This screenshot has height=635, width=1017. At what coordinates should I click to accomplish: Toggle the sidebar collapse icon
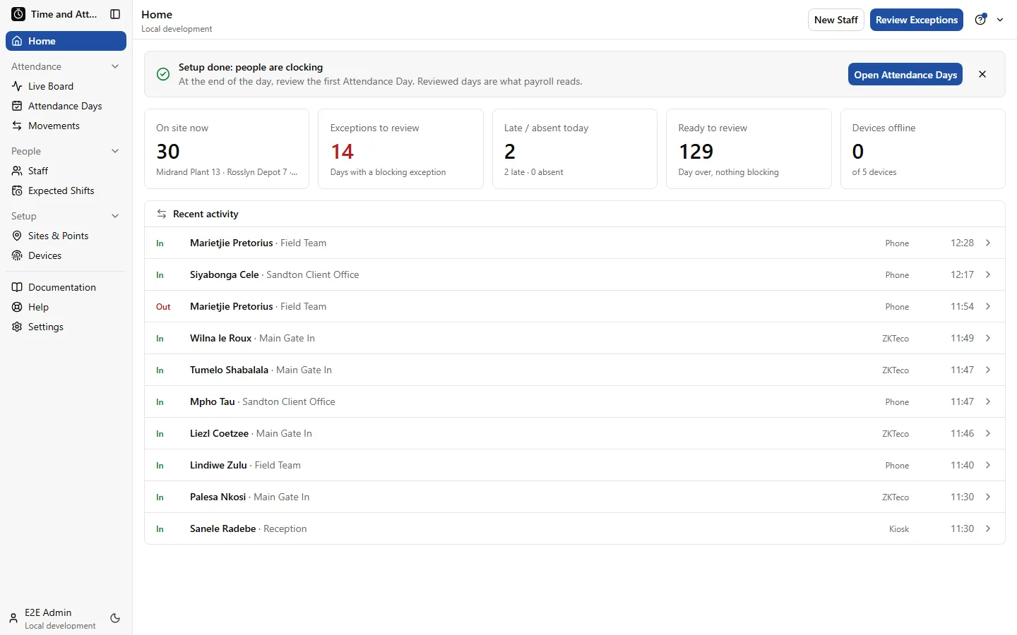(x=115, y=14)
